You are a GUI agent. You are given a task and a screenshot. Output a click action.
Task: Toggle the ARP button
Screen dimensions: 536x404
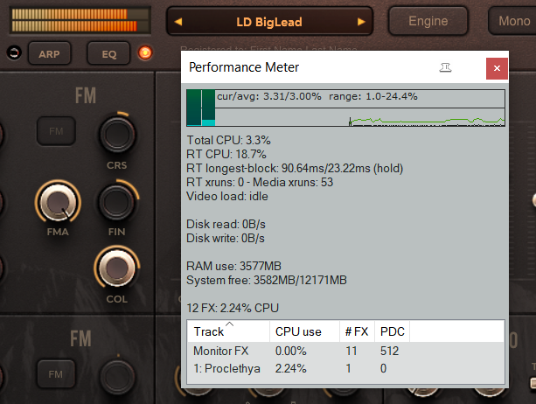click(50, 53)
